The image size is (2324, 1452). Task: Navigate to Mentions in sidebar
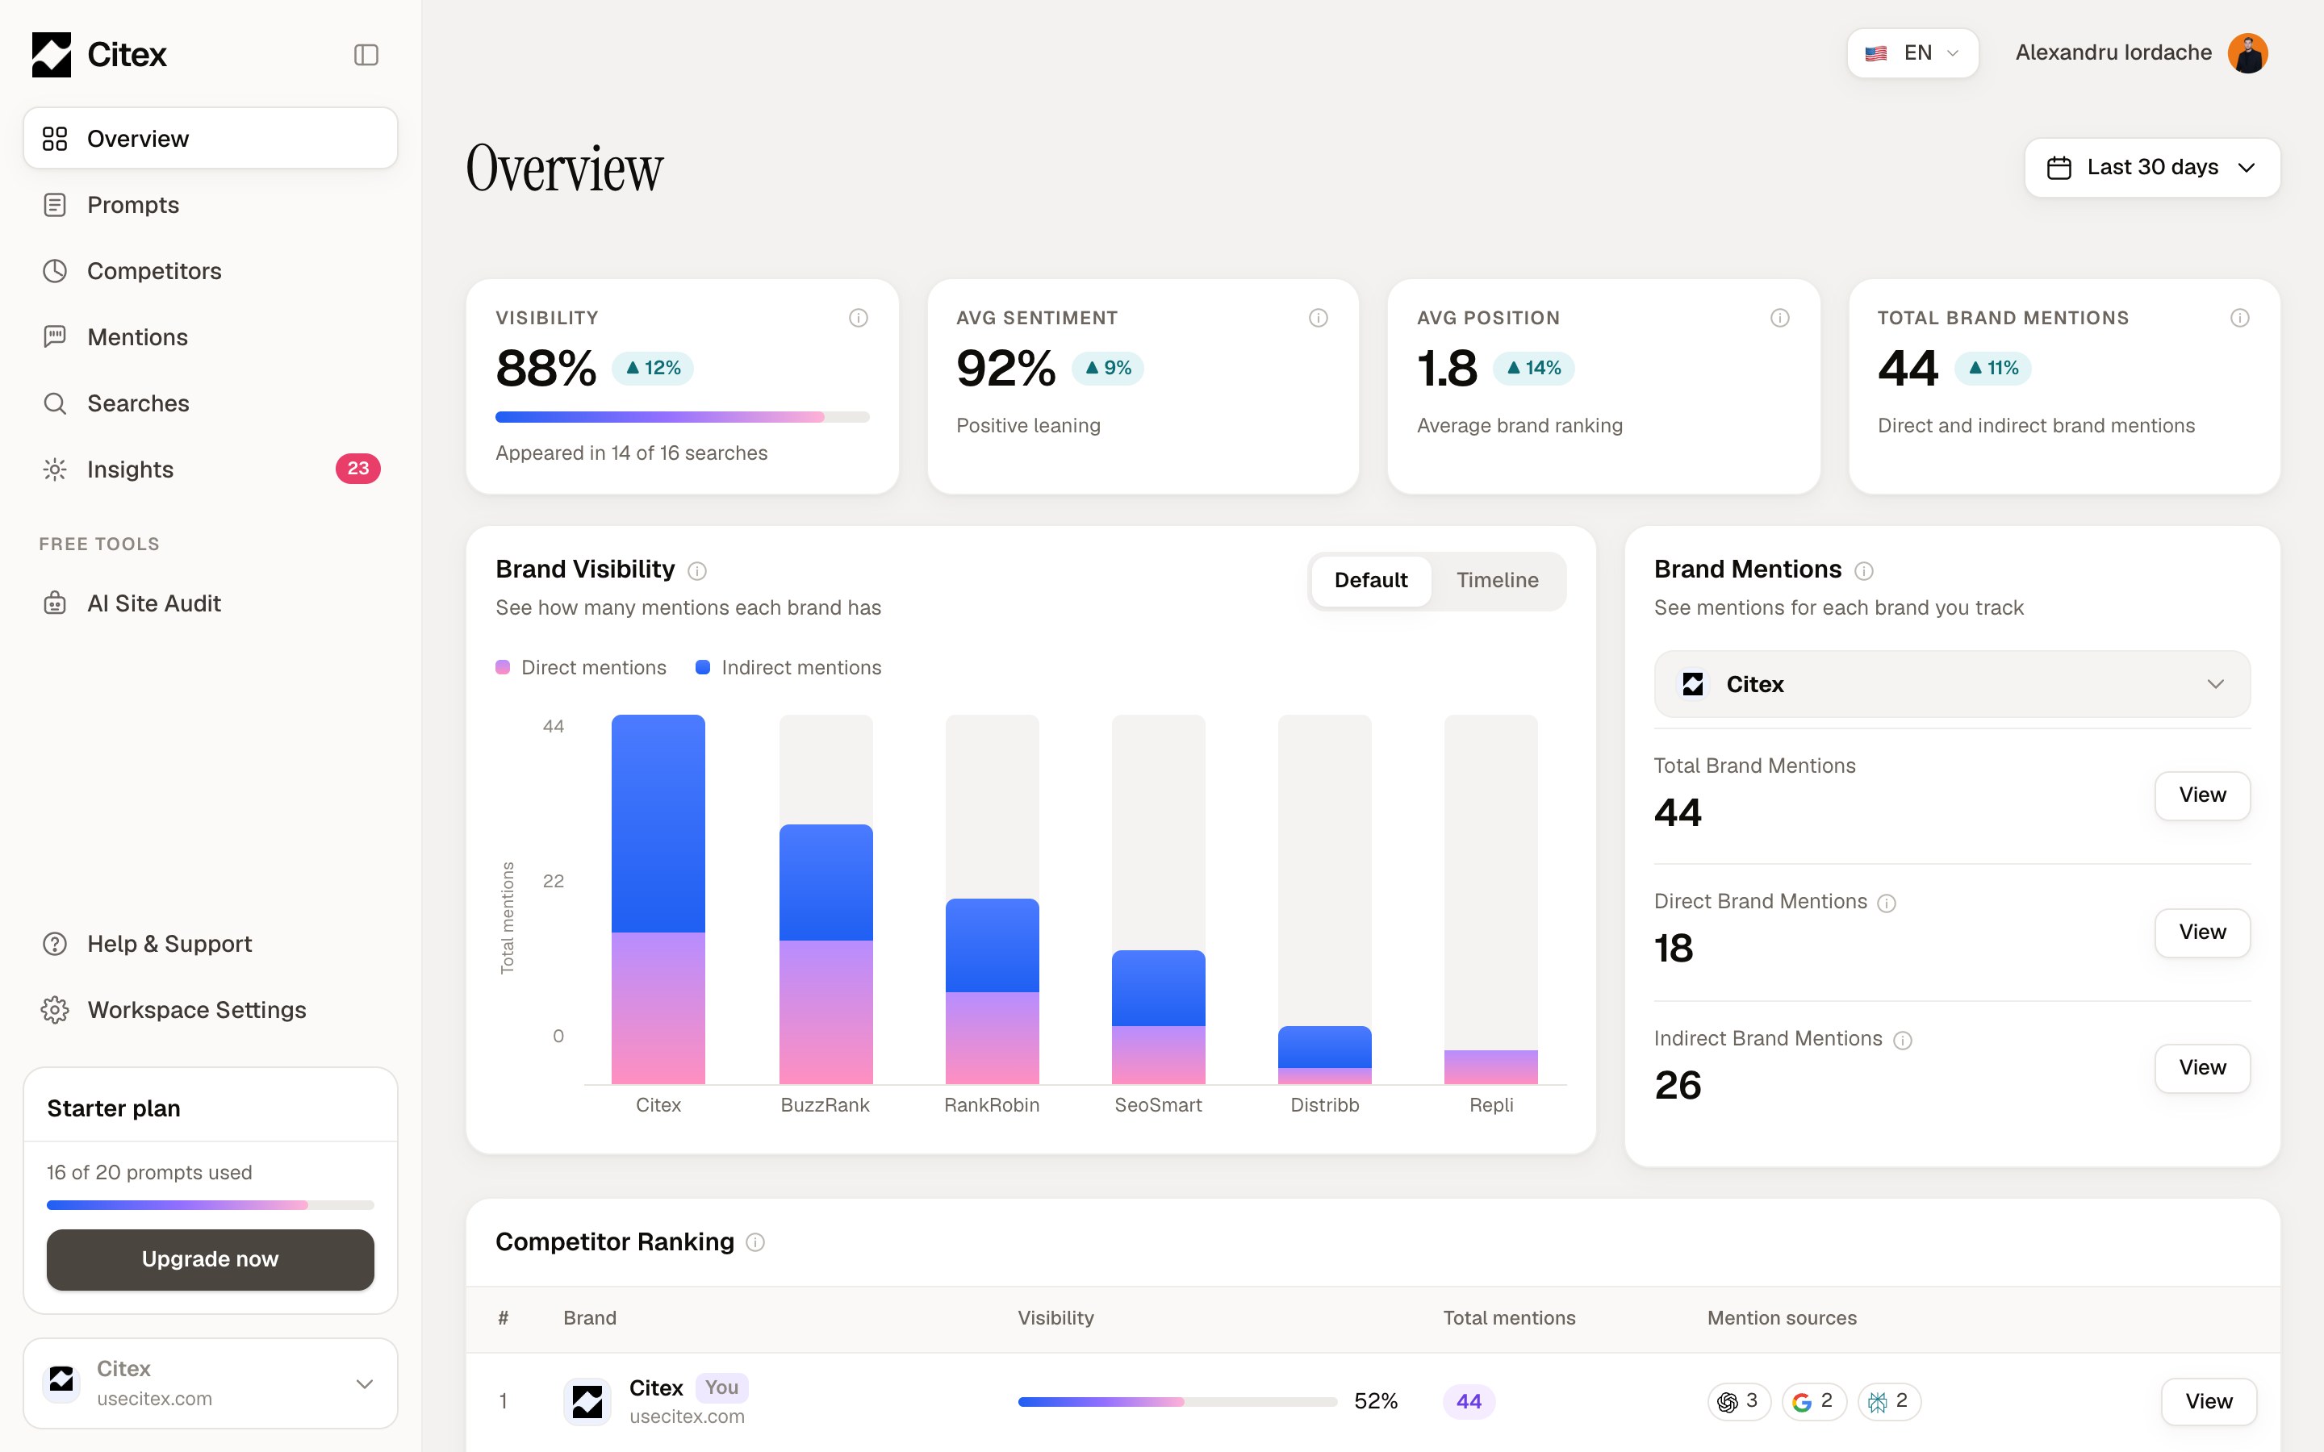(x=211, y=337)
